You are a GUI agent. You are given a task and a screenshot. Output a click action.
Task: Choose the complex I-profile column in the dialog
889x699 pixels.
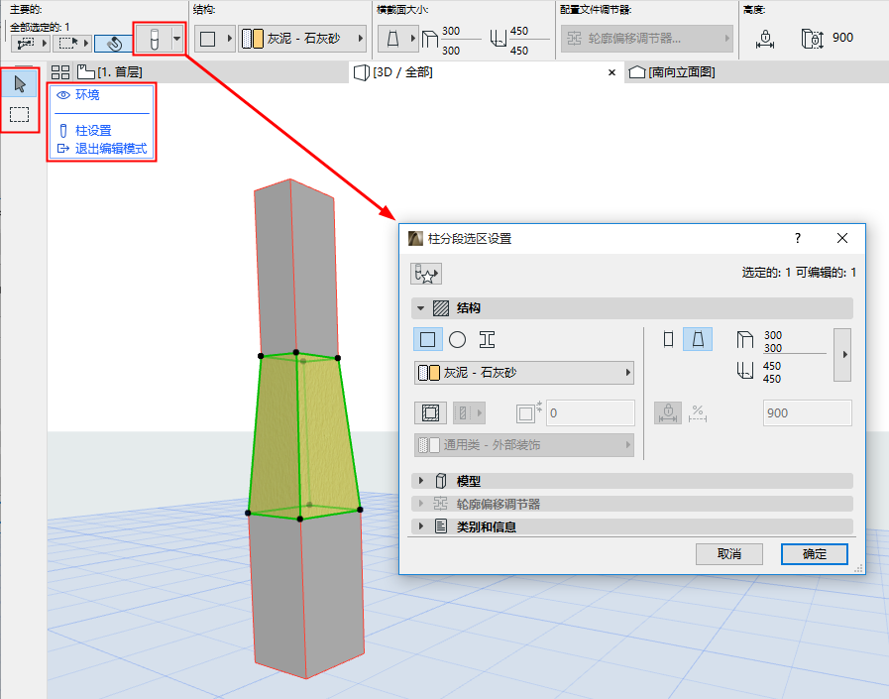[487, 339]
